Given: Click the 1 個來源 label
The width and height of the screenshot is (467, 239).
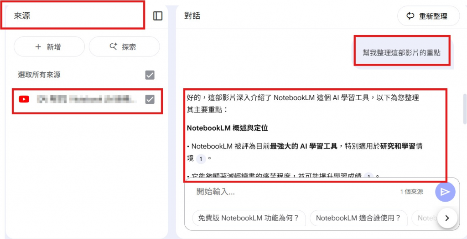Looking at the screenshot, I should click(x=411, y=192).
